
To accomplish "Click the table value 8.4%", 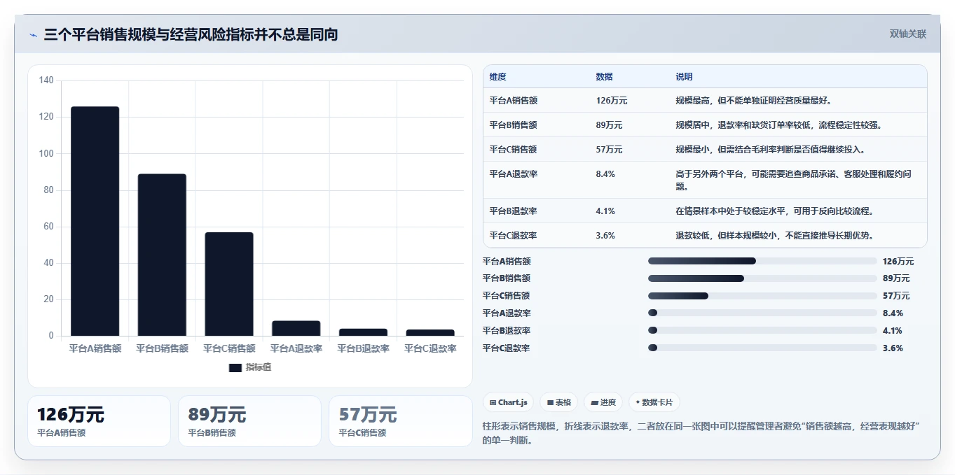I will [x=605, y=173].
